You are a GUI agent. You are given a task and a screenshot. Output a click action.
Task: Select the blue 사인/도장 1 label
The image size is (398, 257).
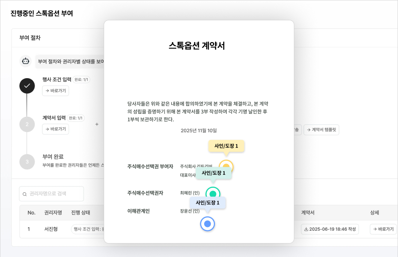click(x=207, y=203)
